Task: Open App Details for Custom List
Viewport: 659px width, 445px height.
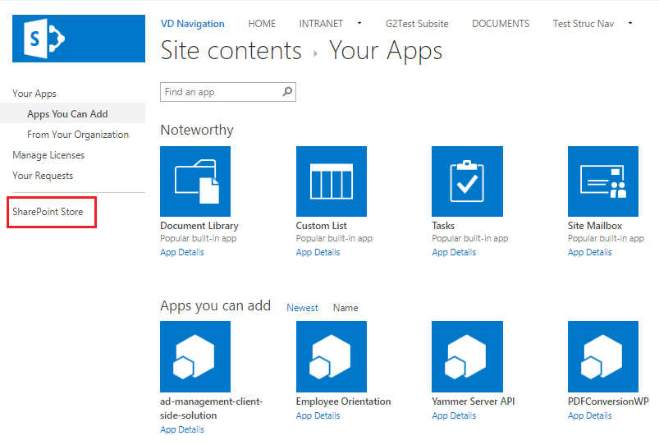Action: pyautogui.click(x=318, y=252)
